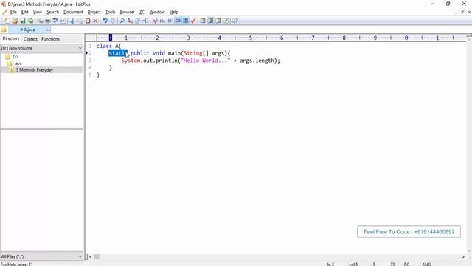Screen dimensions: 472x266
Task: Open the Project menu
Action: [94, 12]
